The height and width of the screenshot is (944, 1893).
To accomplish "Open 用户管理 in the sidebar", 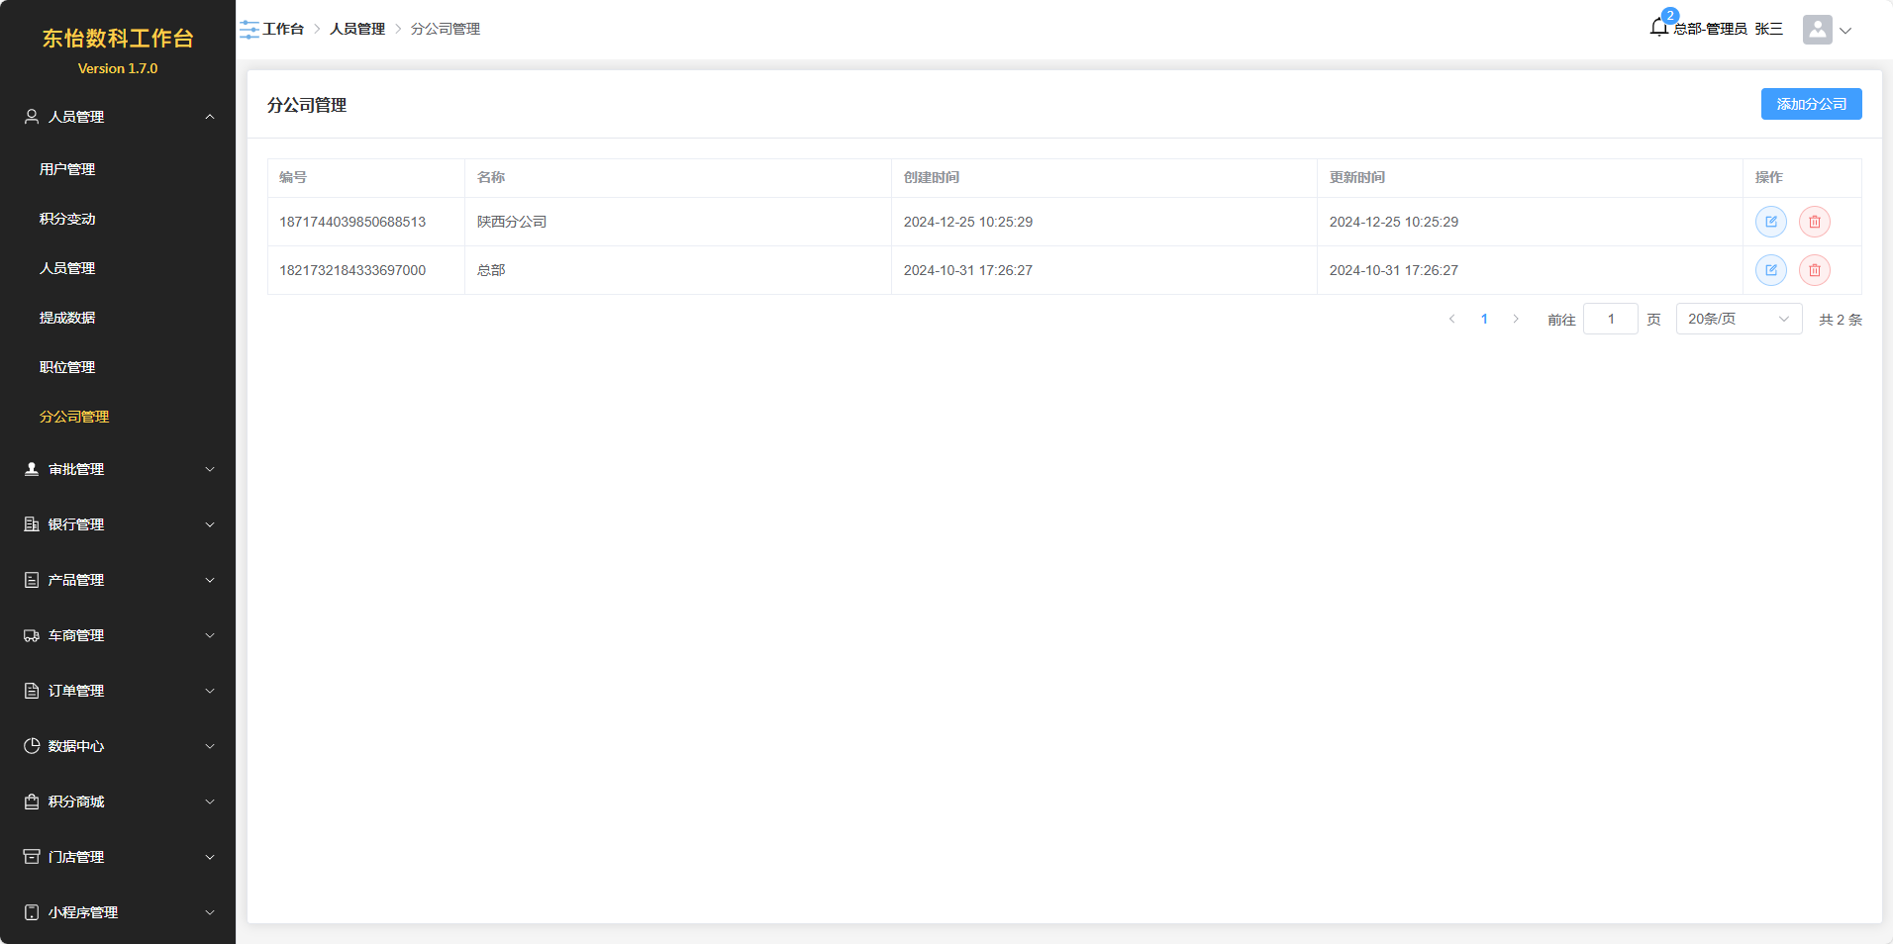I will pos(67,169).
